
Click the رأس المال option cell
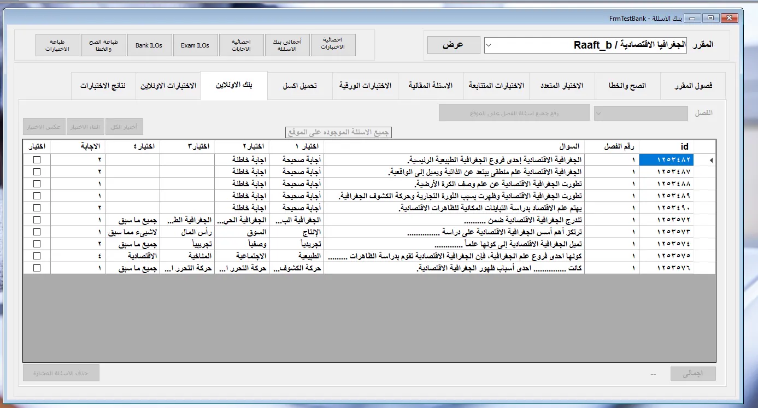coord(187,232)
